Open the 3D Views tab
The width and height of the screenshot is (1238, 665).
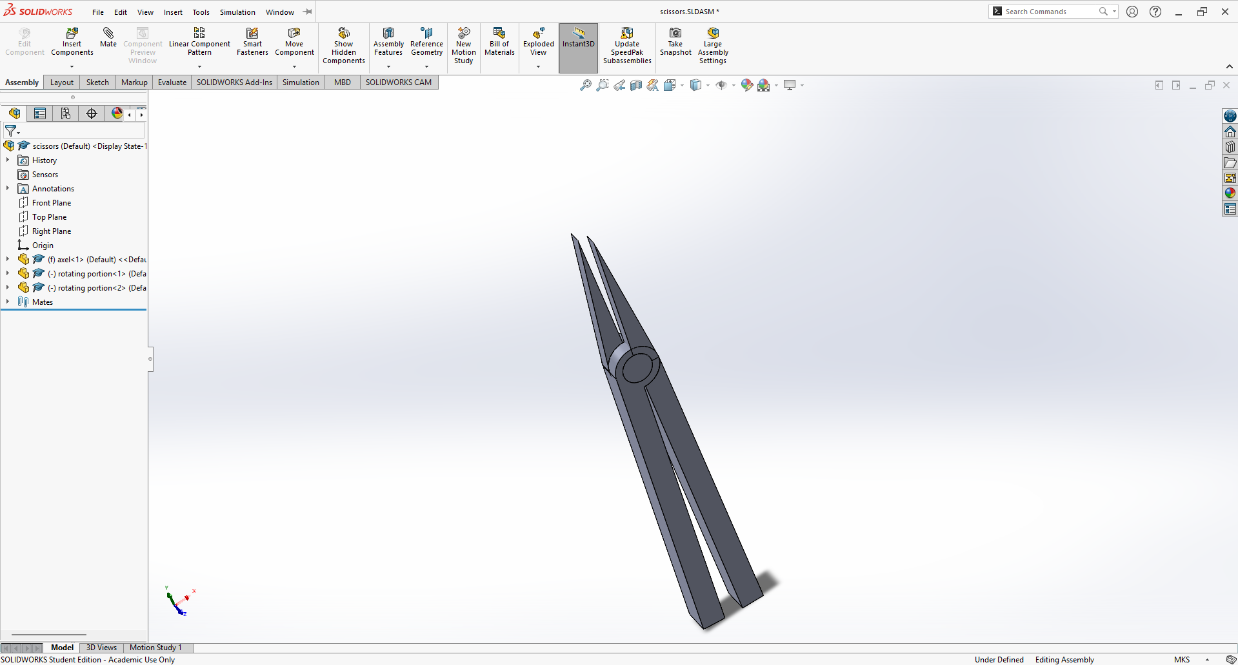[x=101, y=648]
